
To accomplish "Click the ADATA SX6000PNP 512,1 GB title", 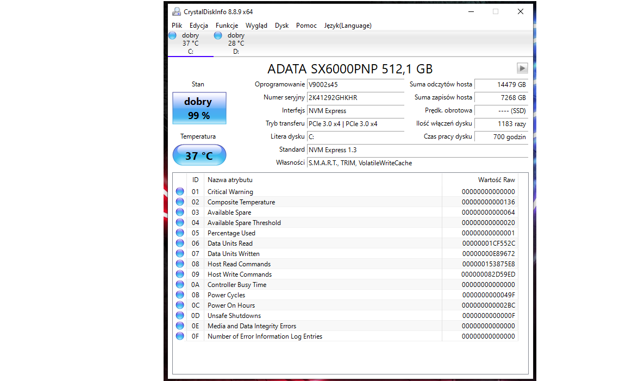I will click(350, 69).
